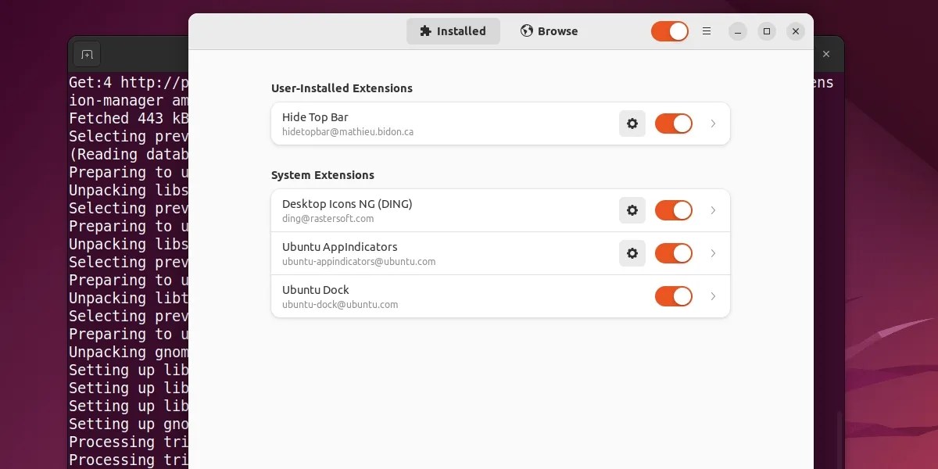The height and width of the screenshot is (469, 938).
Task: Disable the Ubuntu Dock extension
Action: [x=673, y=296]
